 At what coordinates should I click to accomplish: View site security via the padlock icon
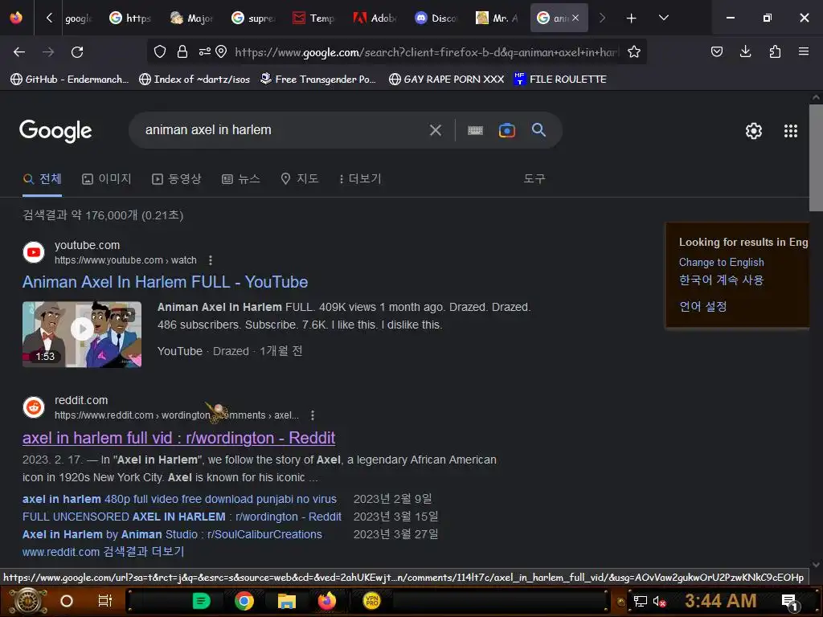(182, 51)
